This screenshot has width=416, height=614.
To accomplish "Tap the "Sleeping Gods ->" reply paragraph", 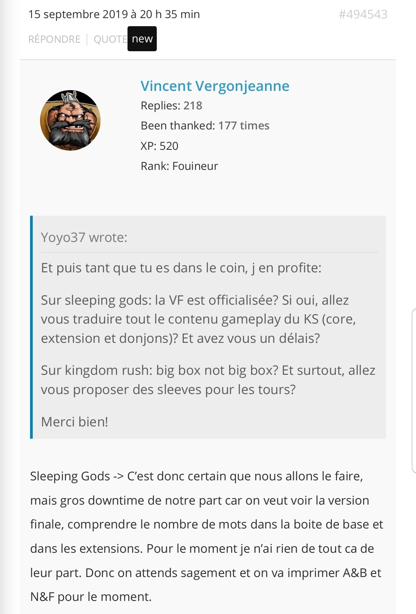I will tap(207, 536).
